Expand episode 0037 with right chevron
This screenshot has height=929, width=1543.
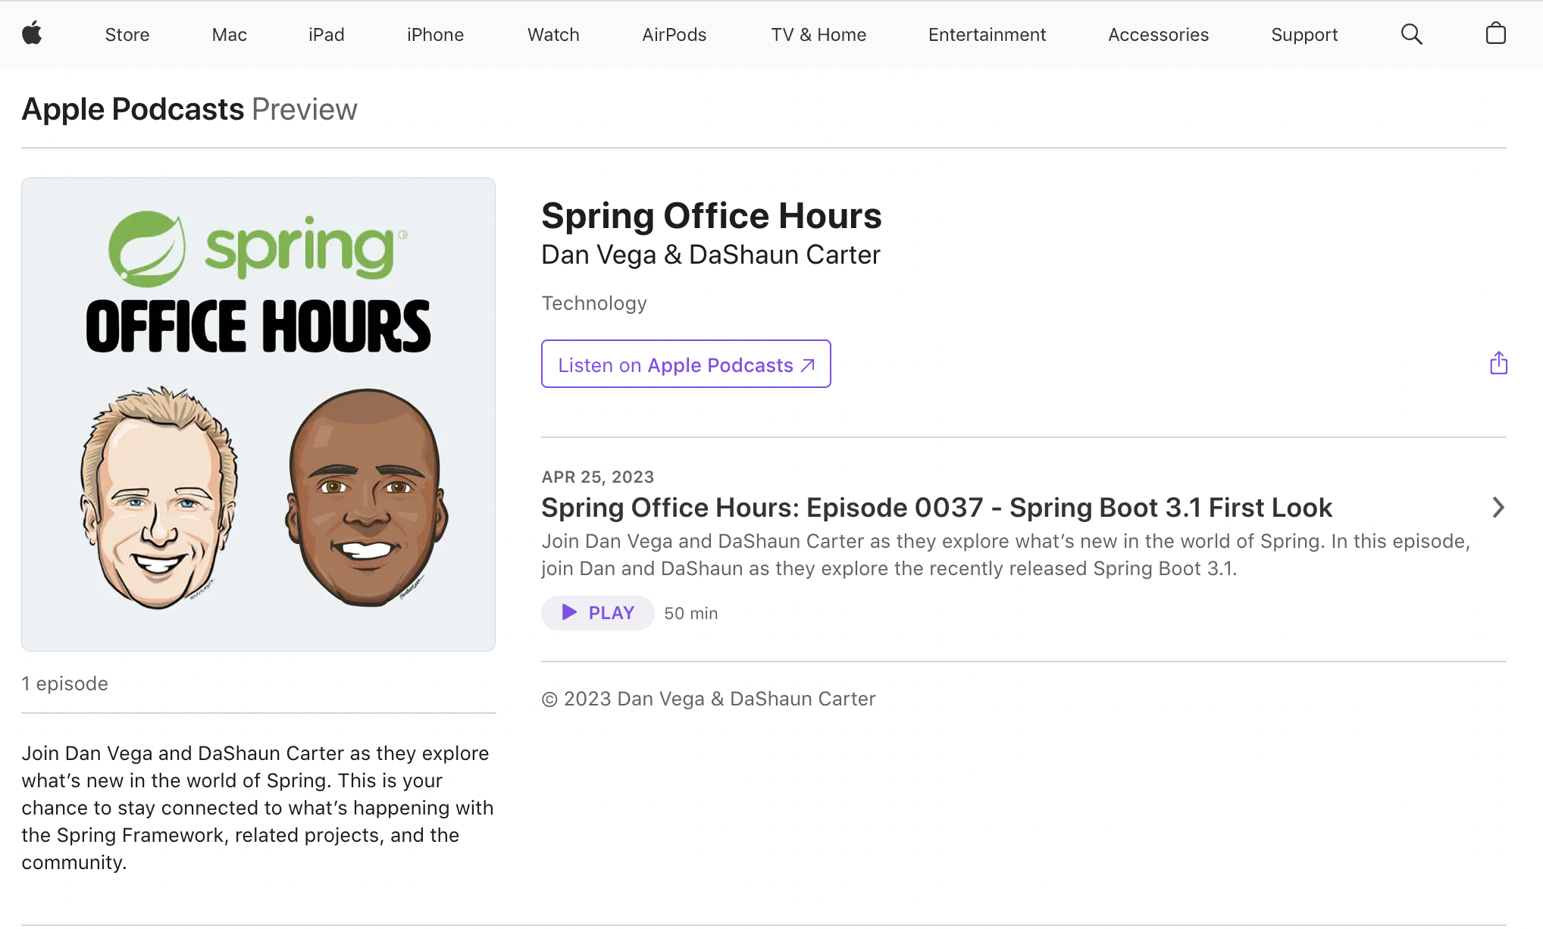coord(1498,508)
